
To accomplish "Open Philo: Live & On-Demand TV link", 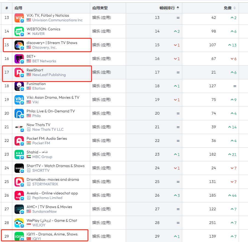I will [x=51, y=111].
